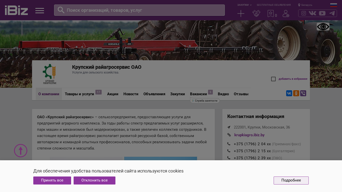This screenshot has width=342, height=192.
Task: Open the handshake partners icon
Action: click(x=256, y=13)
